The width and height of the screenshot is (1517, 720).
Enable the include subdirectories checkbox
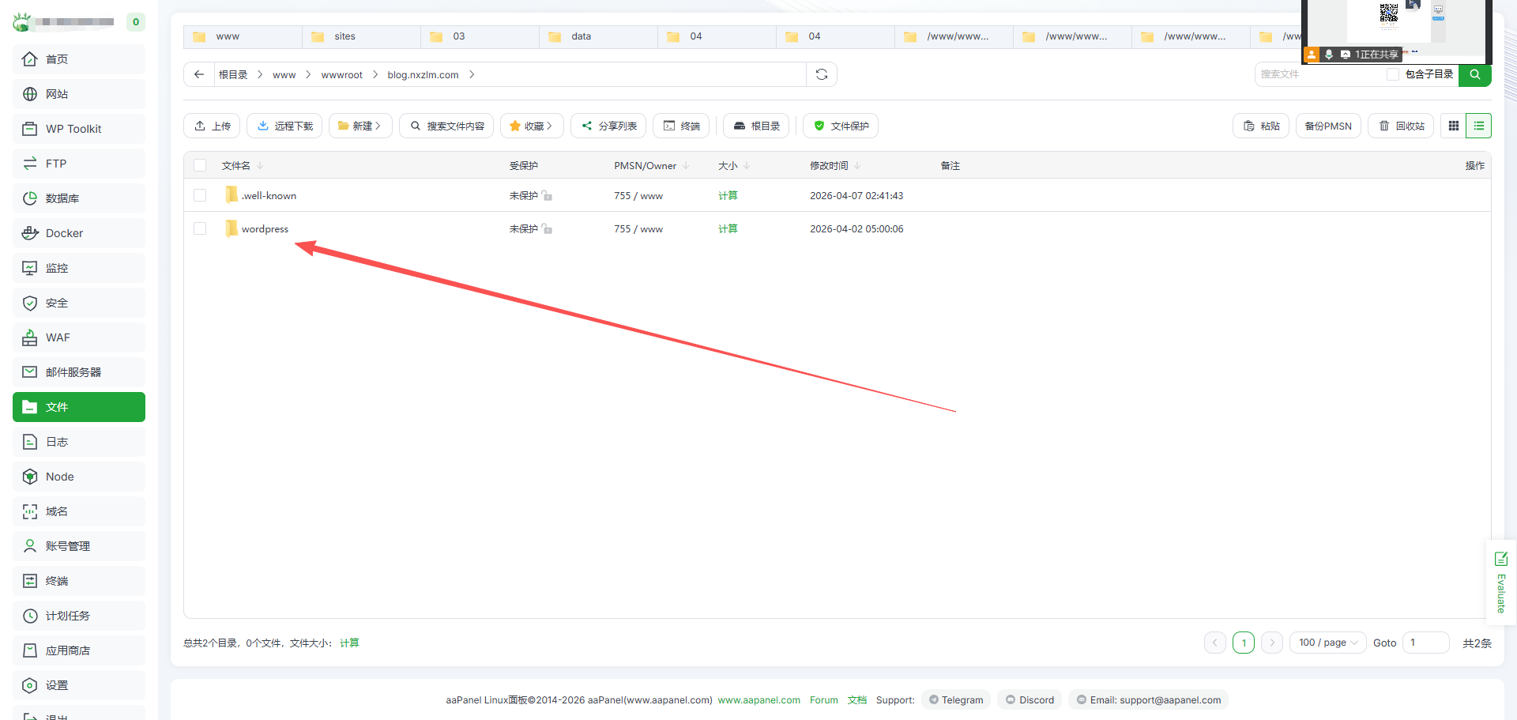1393,74
